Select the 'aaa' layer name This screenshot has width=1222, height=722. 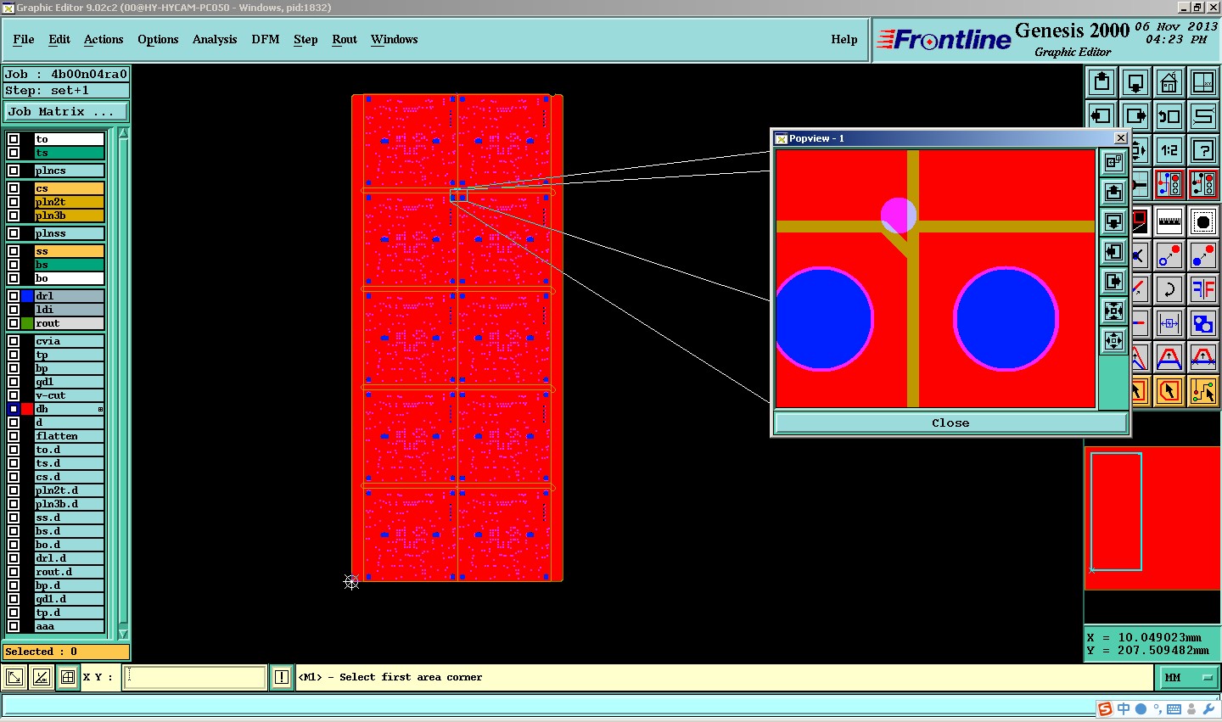pyautogui.click(x=69, y=626)
